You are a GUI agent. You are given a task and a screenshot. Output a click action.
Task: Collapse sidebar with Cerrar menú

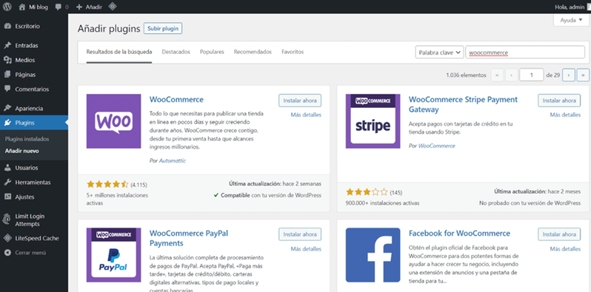click(x=30, y=253)
